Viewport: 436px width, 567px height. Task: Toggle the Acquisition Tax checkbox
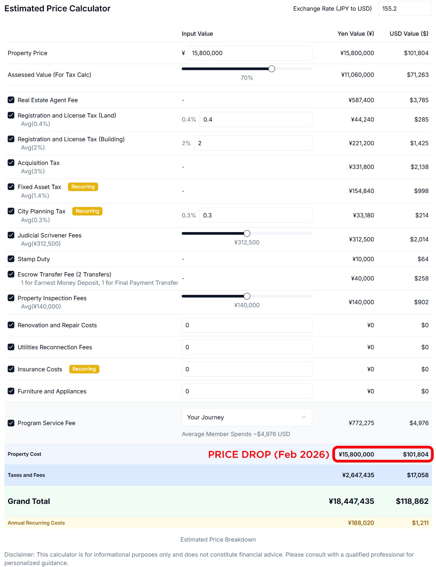point(11,163)
